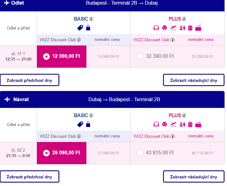The width and height of the screenshot is (227, 186).
Task: Show following days for outbound flight
Action: click(194, 80)
